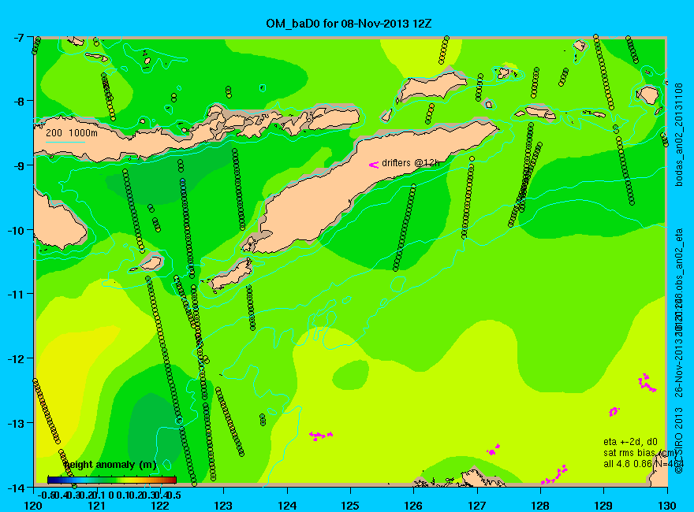Click the x-axis tick label 122

pos(160,505)
